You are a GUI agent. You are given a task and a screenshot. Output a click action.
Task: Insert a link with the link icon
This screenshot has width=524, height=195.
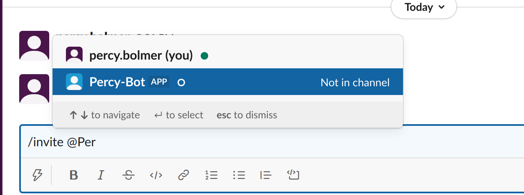click(183, 175)
